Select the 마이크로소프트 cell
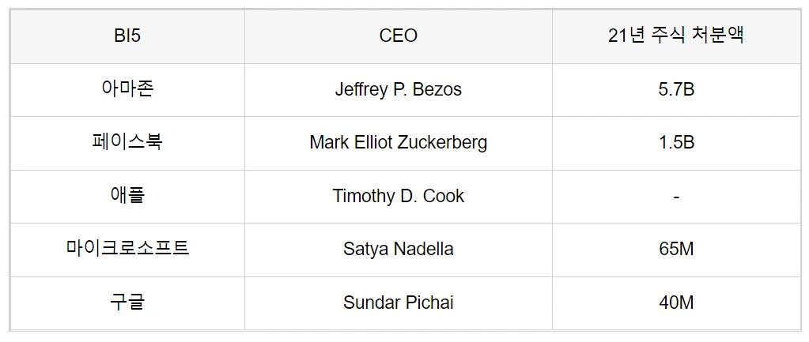The image size is (809, 342). coord(127,249)
